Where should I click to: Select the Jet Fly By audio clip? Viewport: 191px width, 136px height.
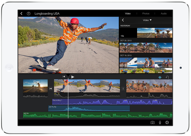89,108
